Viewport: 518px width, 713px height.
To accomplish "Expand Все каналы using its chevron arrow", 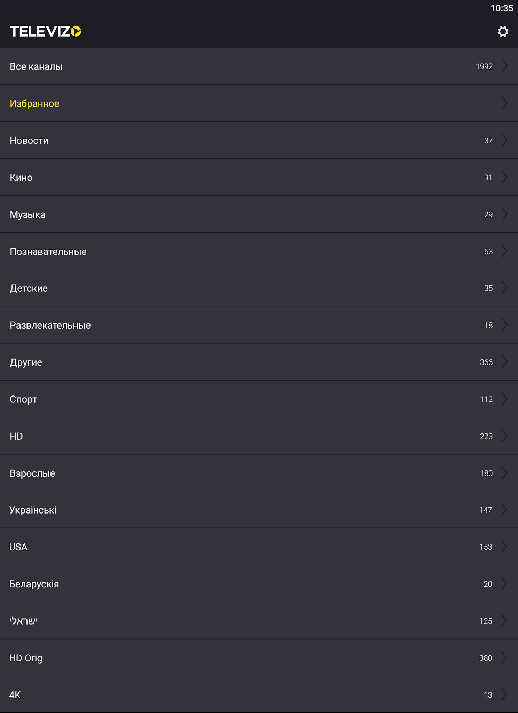I will (504, 66).
